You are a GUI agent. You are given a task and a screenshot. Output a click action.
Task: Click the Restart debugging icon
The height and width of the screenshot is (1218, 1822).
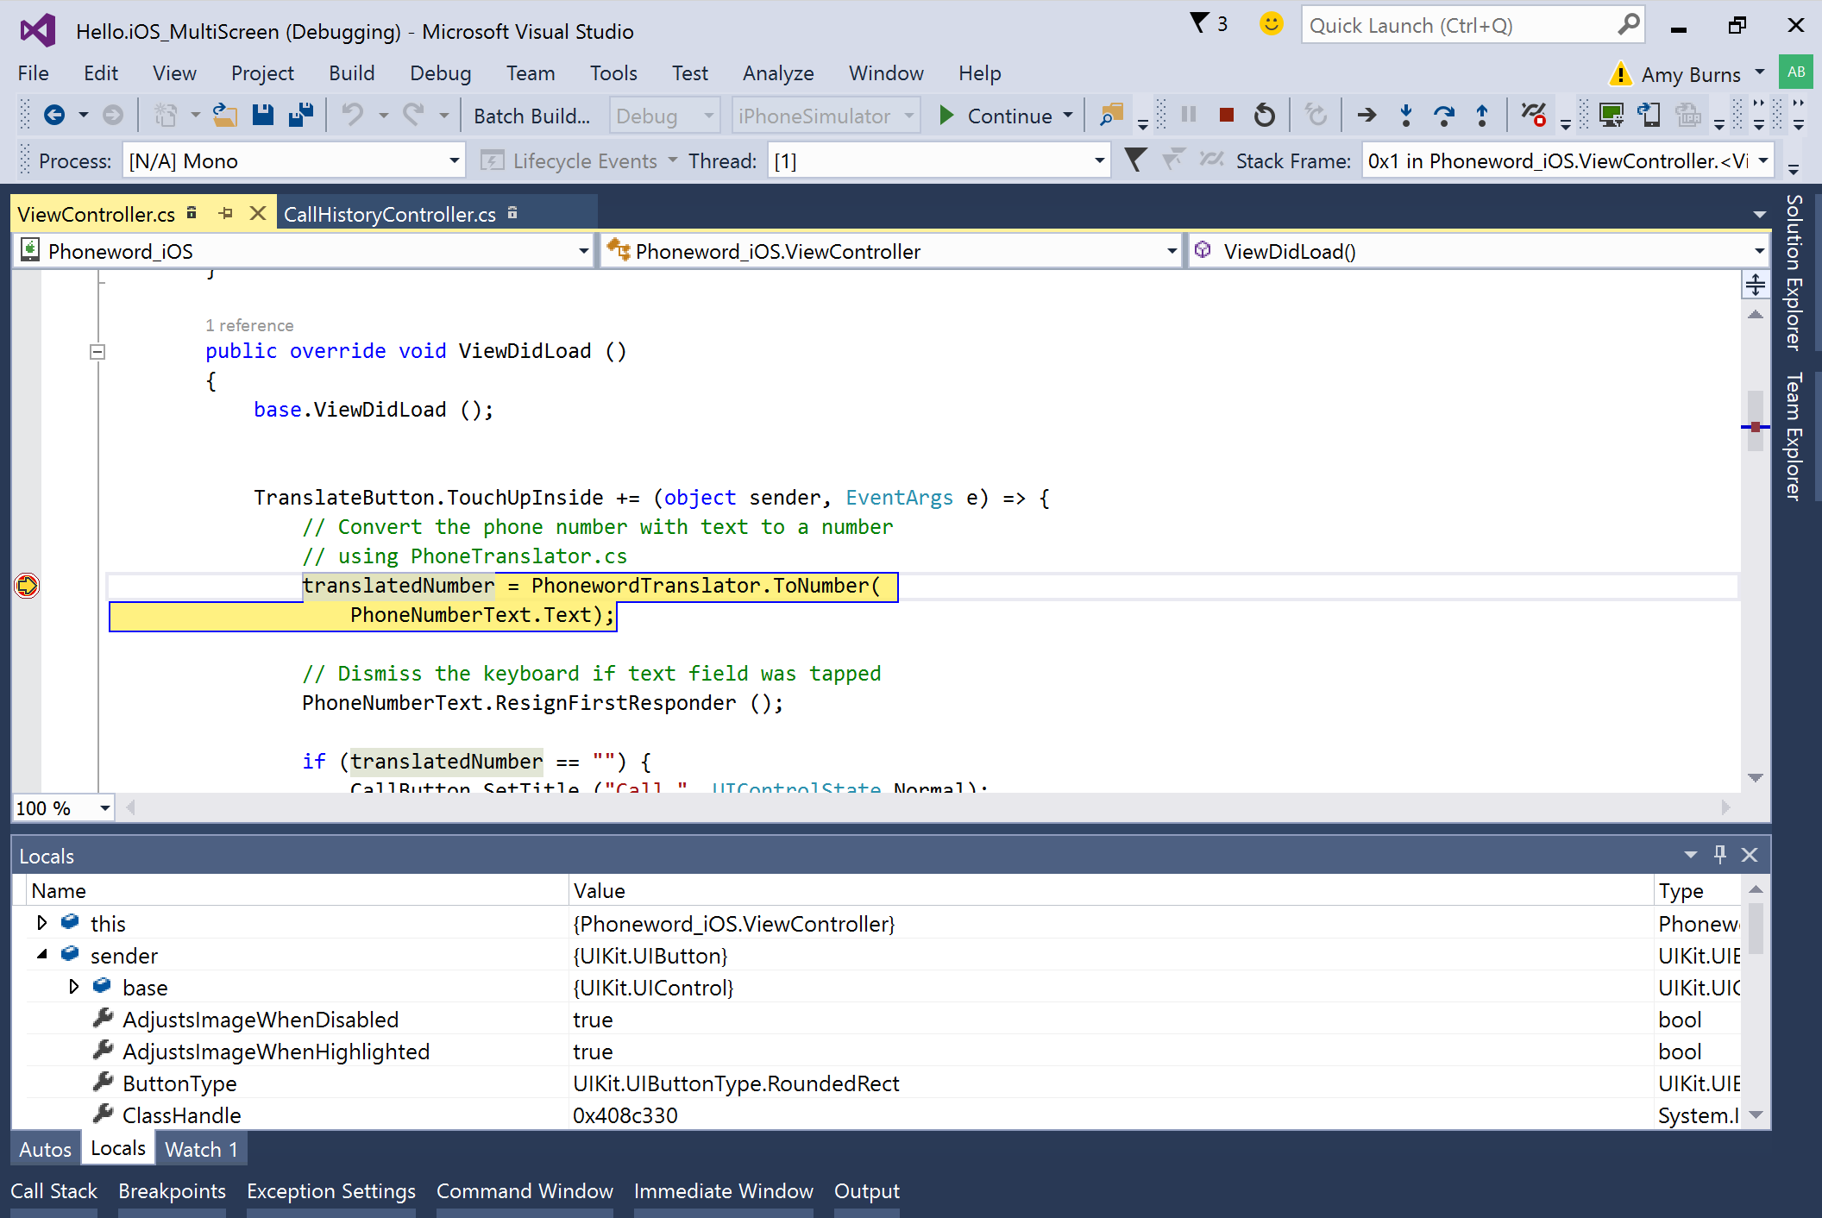[1264, 115]
